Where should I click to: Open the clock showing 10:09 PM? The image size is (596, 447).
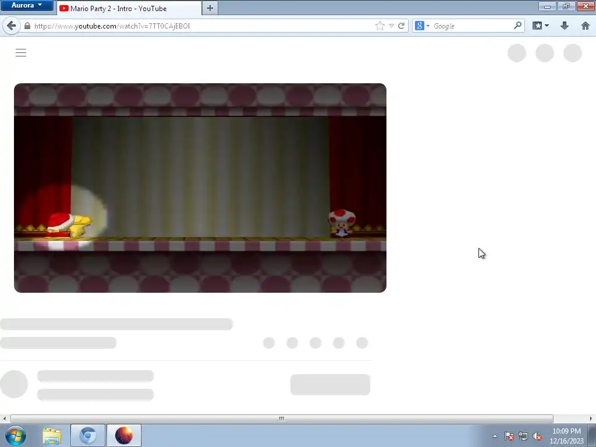[566, 436]
